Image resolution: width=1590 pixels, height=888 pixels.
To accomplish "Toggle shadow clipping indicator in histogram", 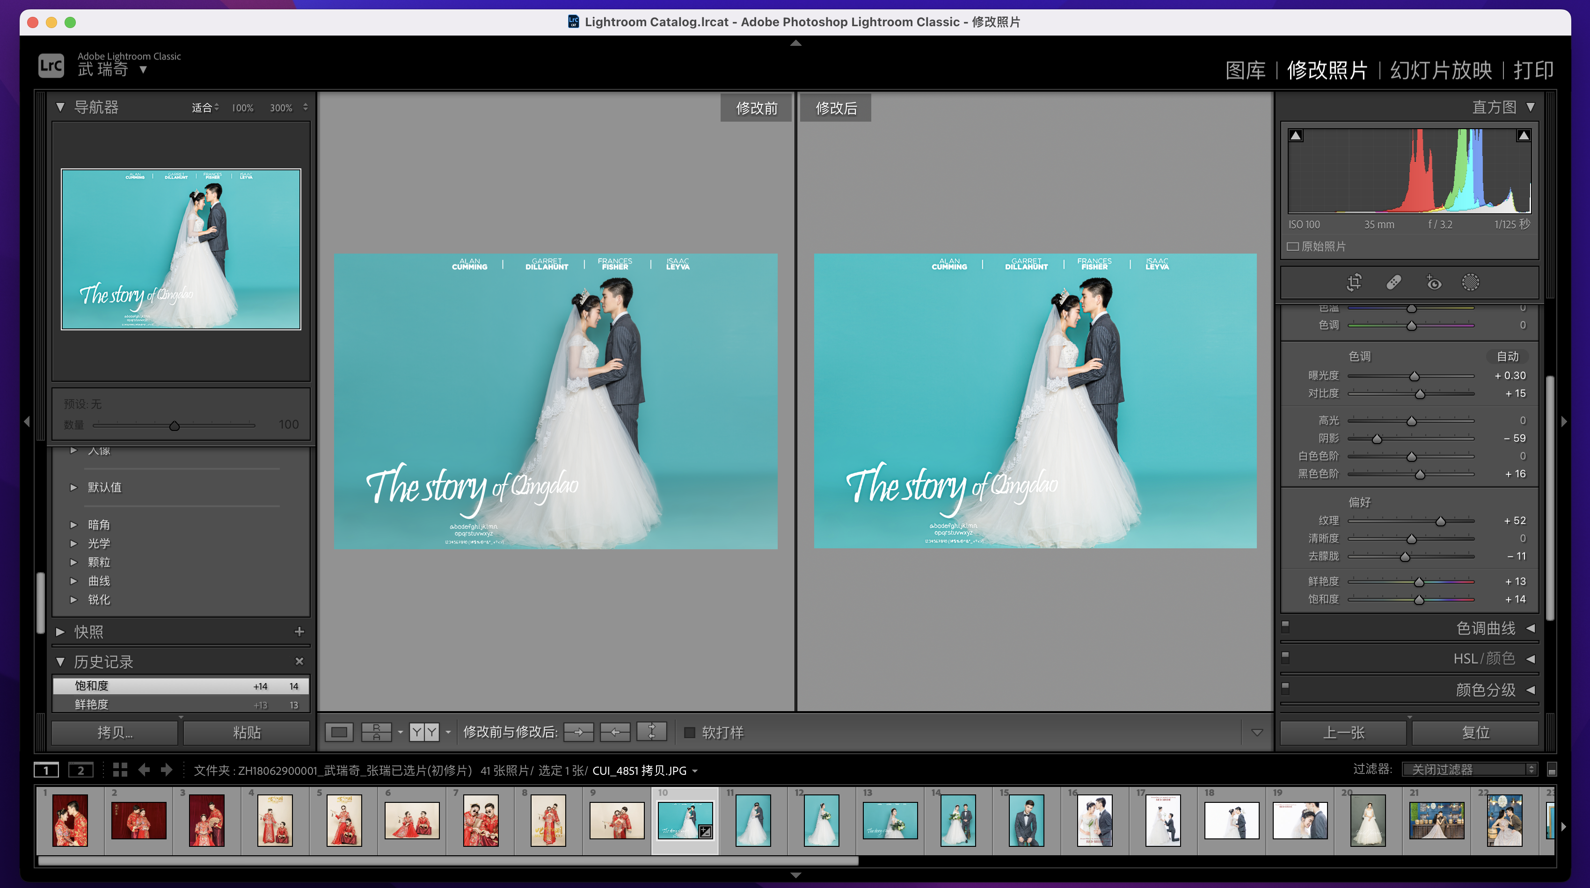I will (1296, 136).
